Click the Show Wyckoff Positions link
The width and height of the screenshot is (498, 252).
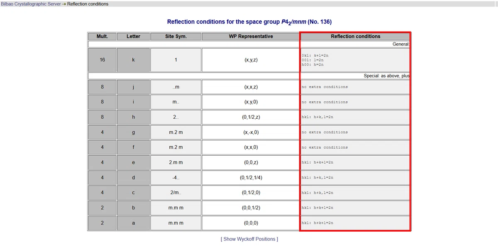pos(249,239)
